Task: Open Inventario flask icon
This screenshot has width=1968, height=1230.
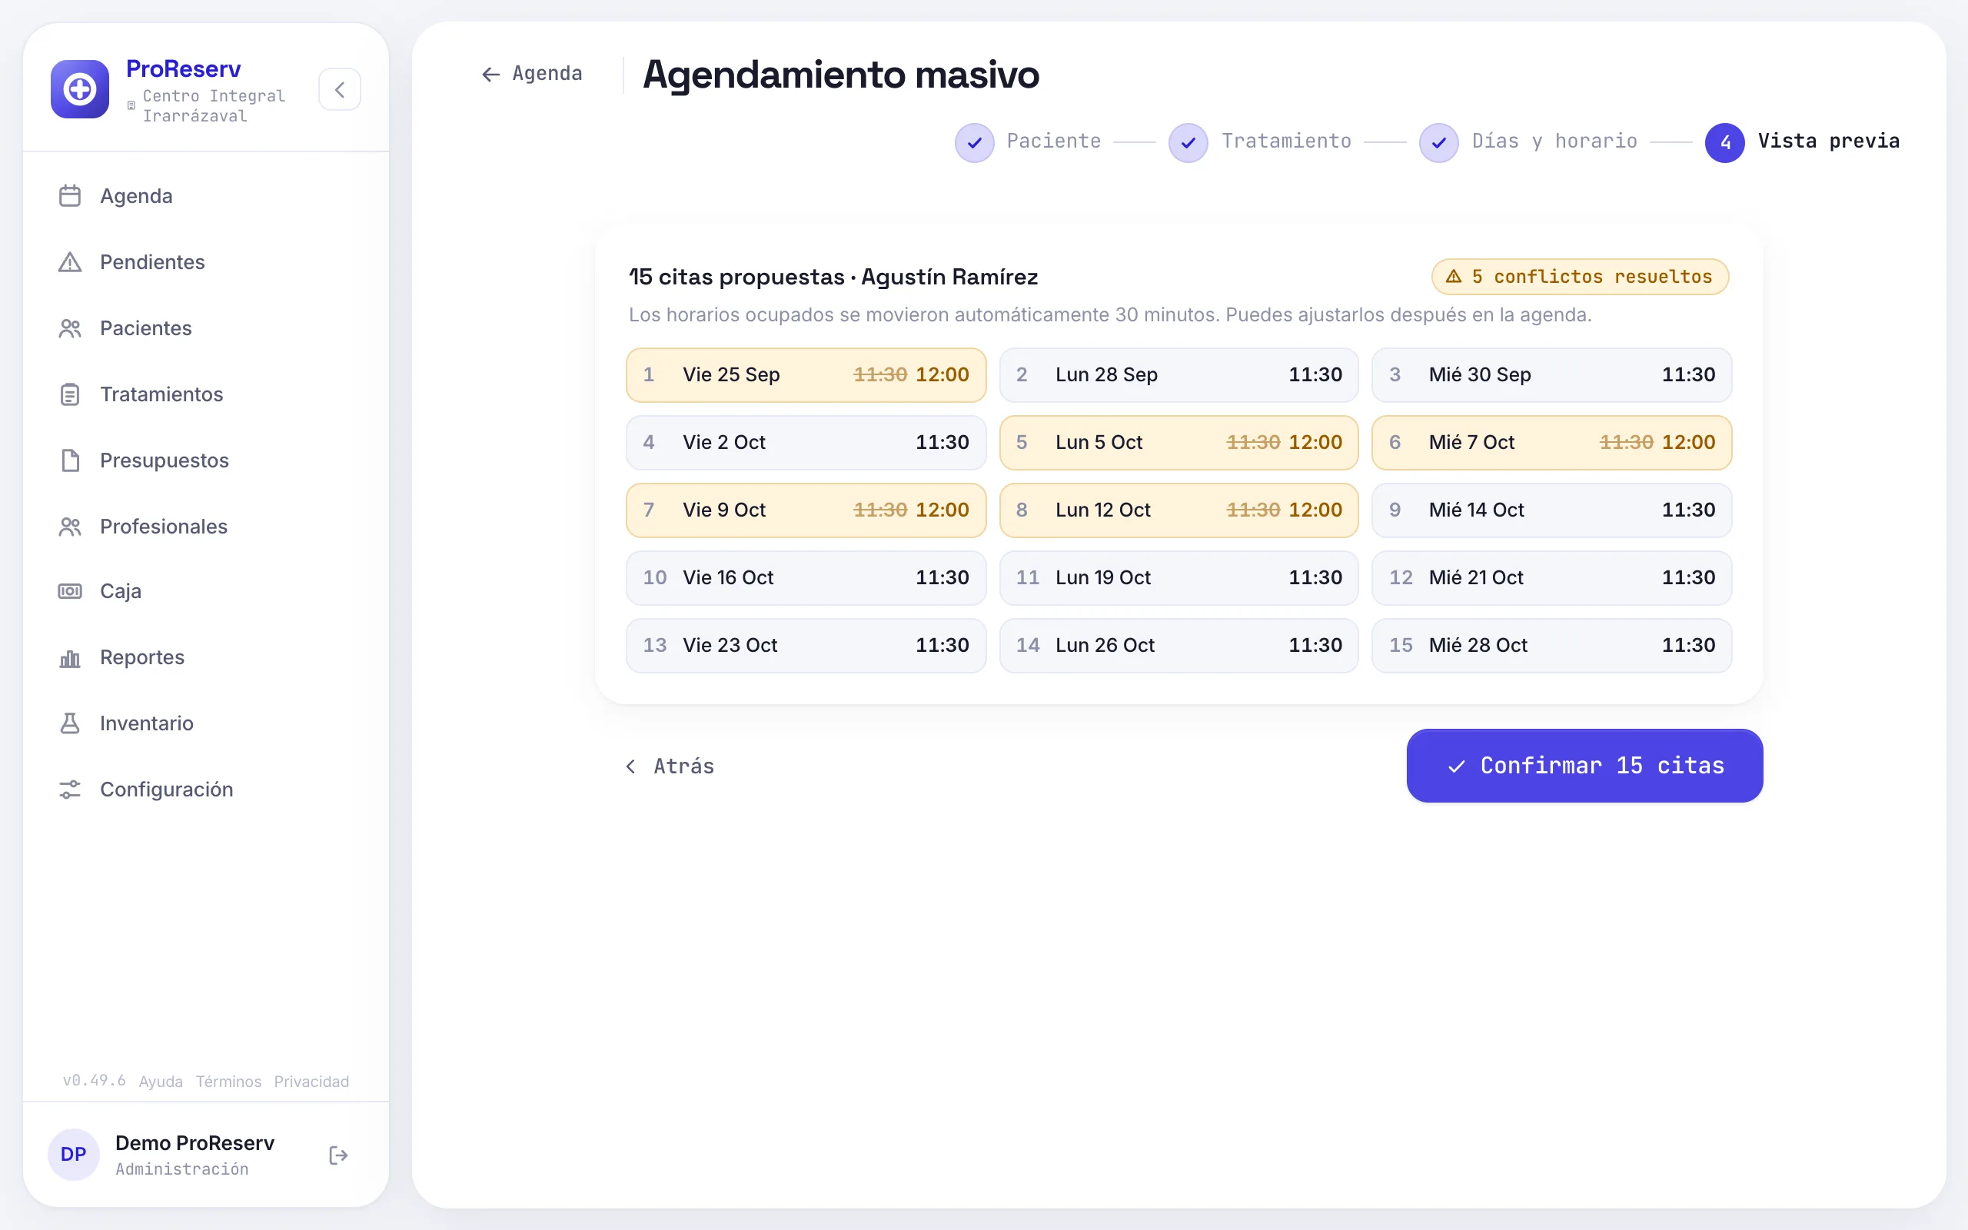Action: click(70, 723)
